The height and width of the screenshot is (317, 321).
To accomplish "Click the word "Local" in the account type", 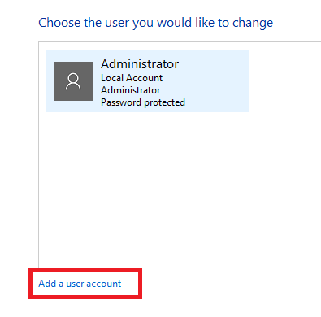I will (112, 78).
